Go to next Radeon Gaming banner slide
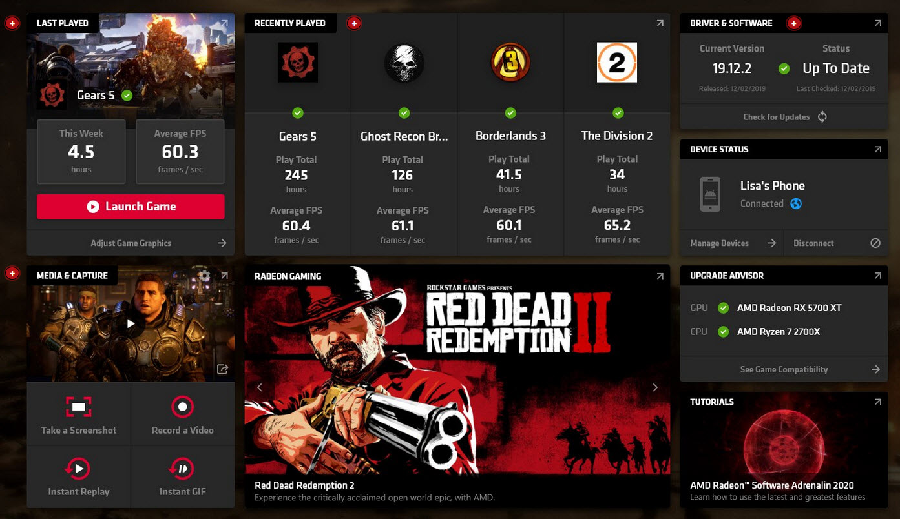 point(655,387)
